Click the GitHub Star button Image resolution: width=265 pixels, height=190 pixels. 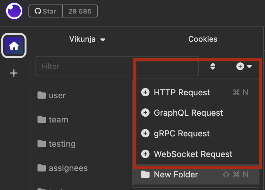[46, 11]
